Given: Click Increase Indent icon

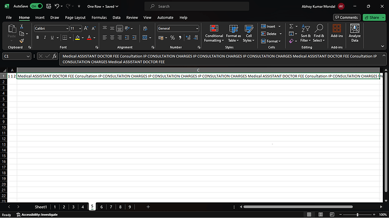Looking at the screenshot, I should [134, 38].
